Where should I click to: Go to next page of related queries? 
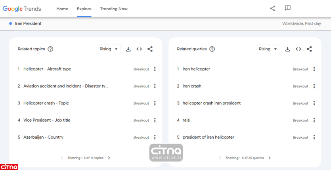pos(270,158)
